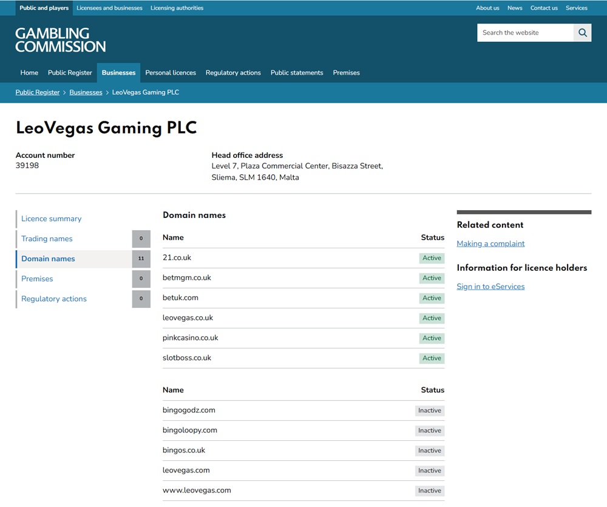Open Contact us page

[544, 8]
